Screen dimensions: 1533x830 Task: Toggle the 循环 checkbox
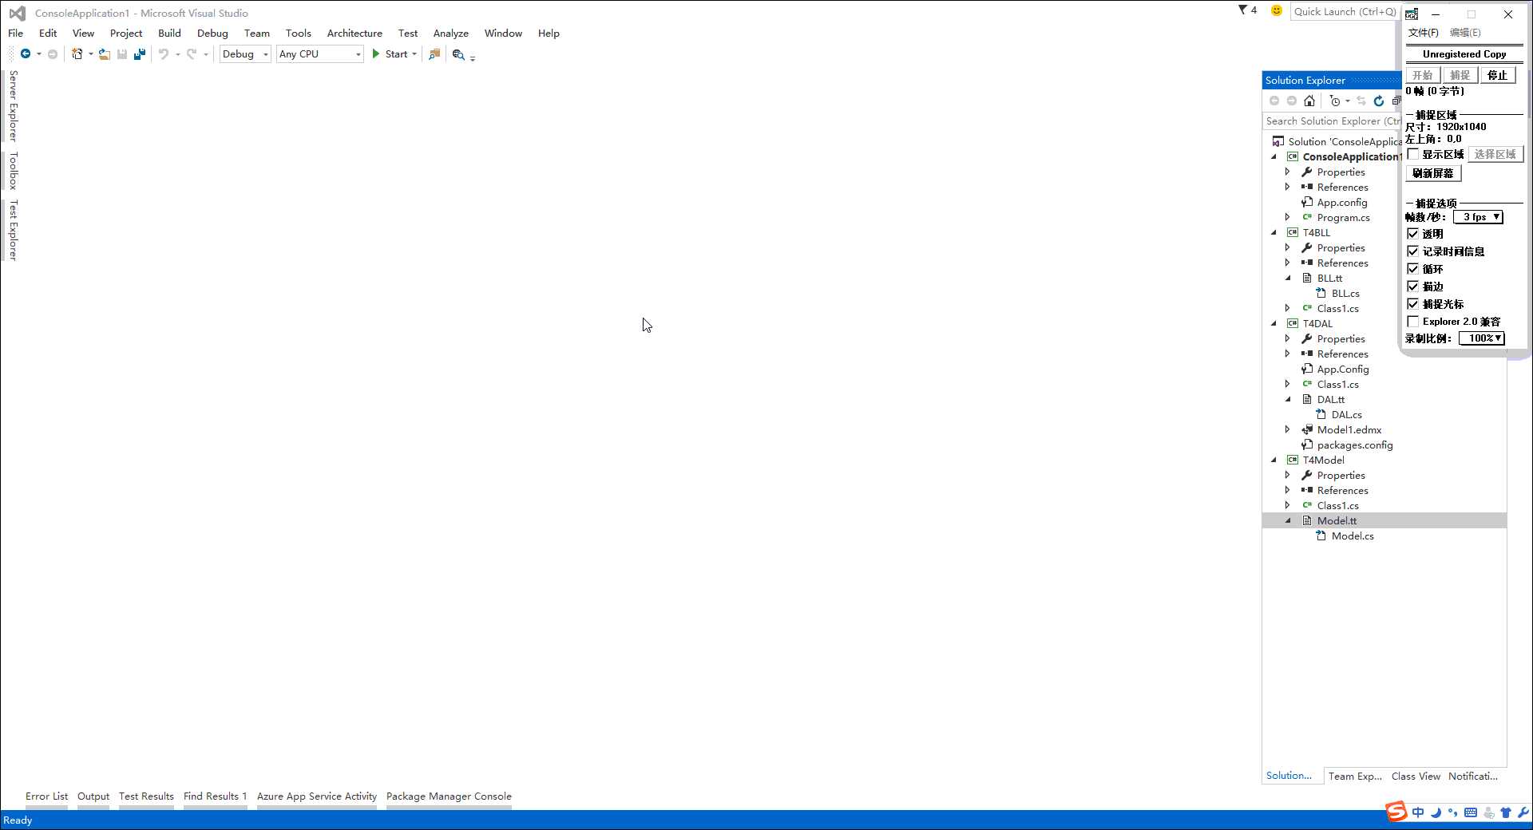point(1413,269)
